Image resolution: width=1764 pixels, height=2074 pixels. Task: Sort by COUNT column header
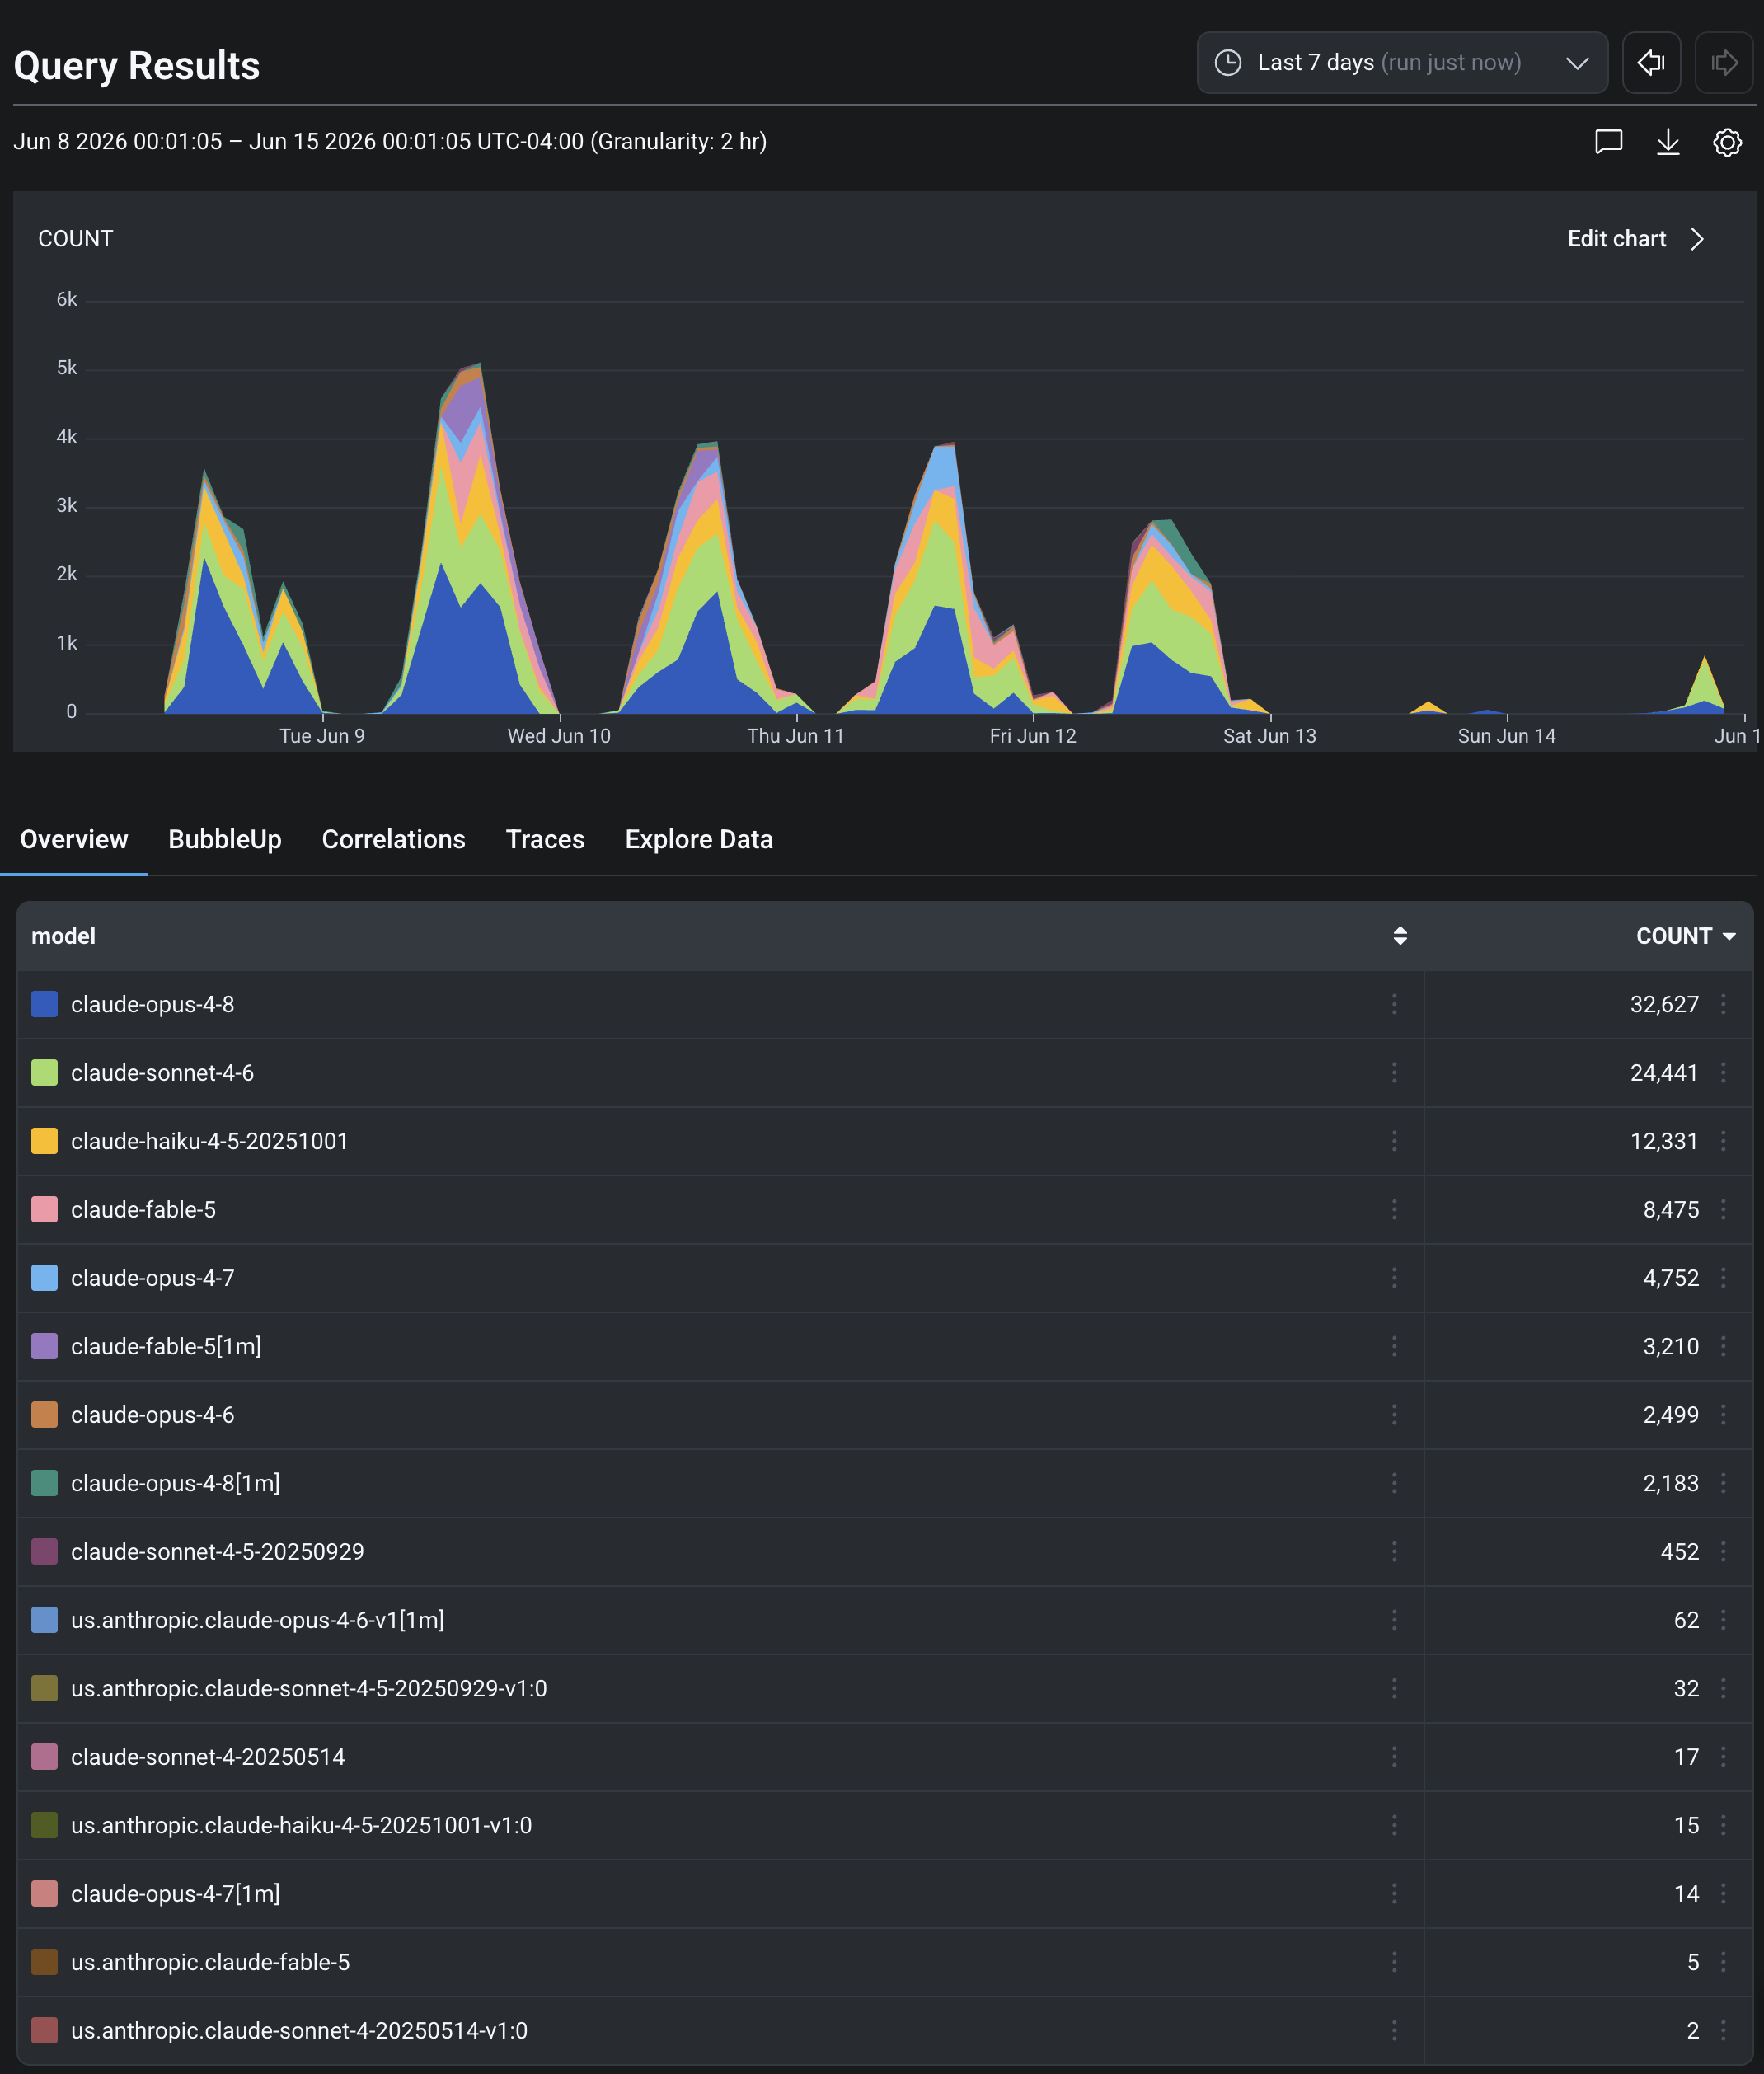1685,936
